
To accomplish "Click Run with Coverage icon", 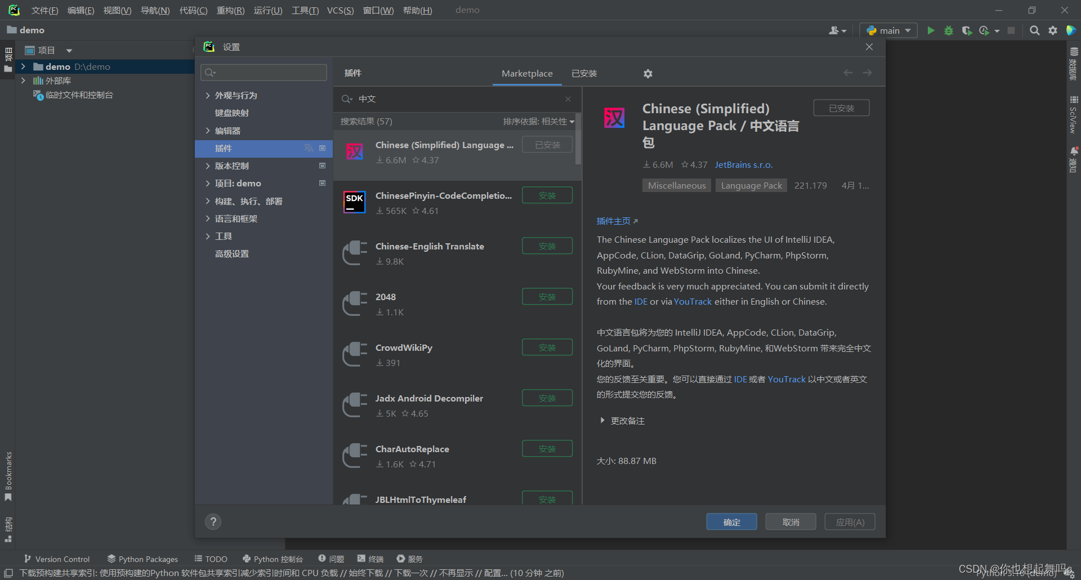I will click(967, 30).
